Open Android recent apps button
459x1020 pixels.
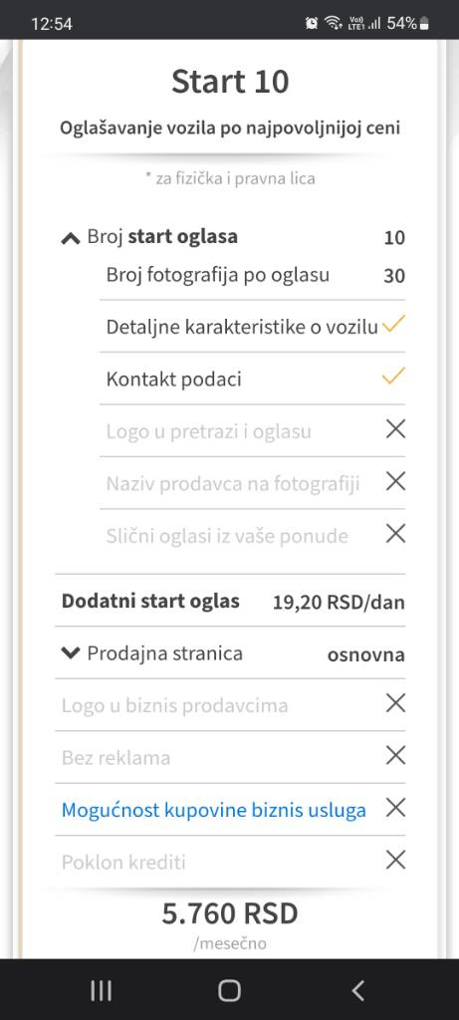(x=101, y=991)
